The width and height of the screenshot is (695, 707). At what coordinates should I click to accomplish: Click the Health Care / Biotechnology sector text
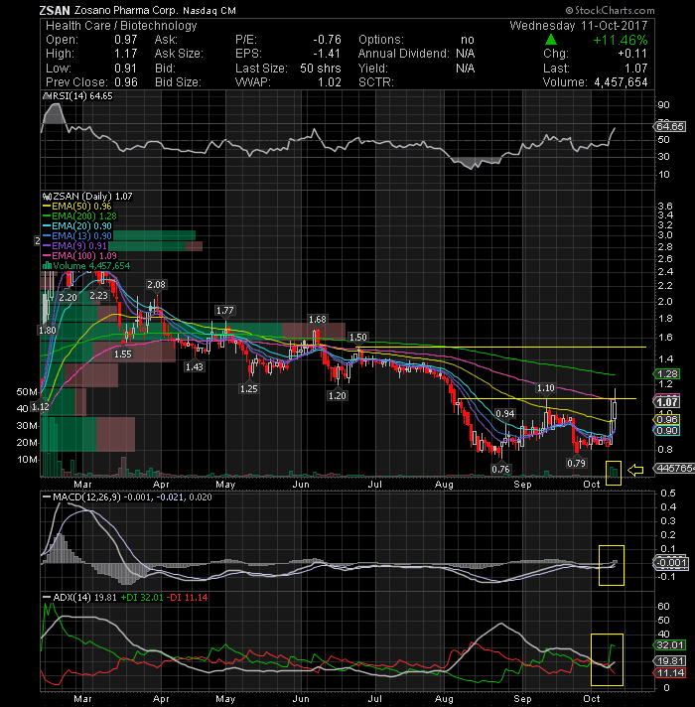tap(121, 26)
